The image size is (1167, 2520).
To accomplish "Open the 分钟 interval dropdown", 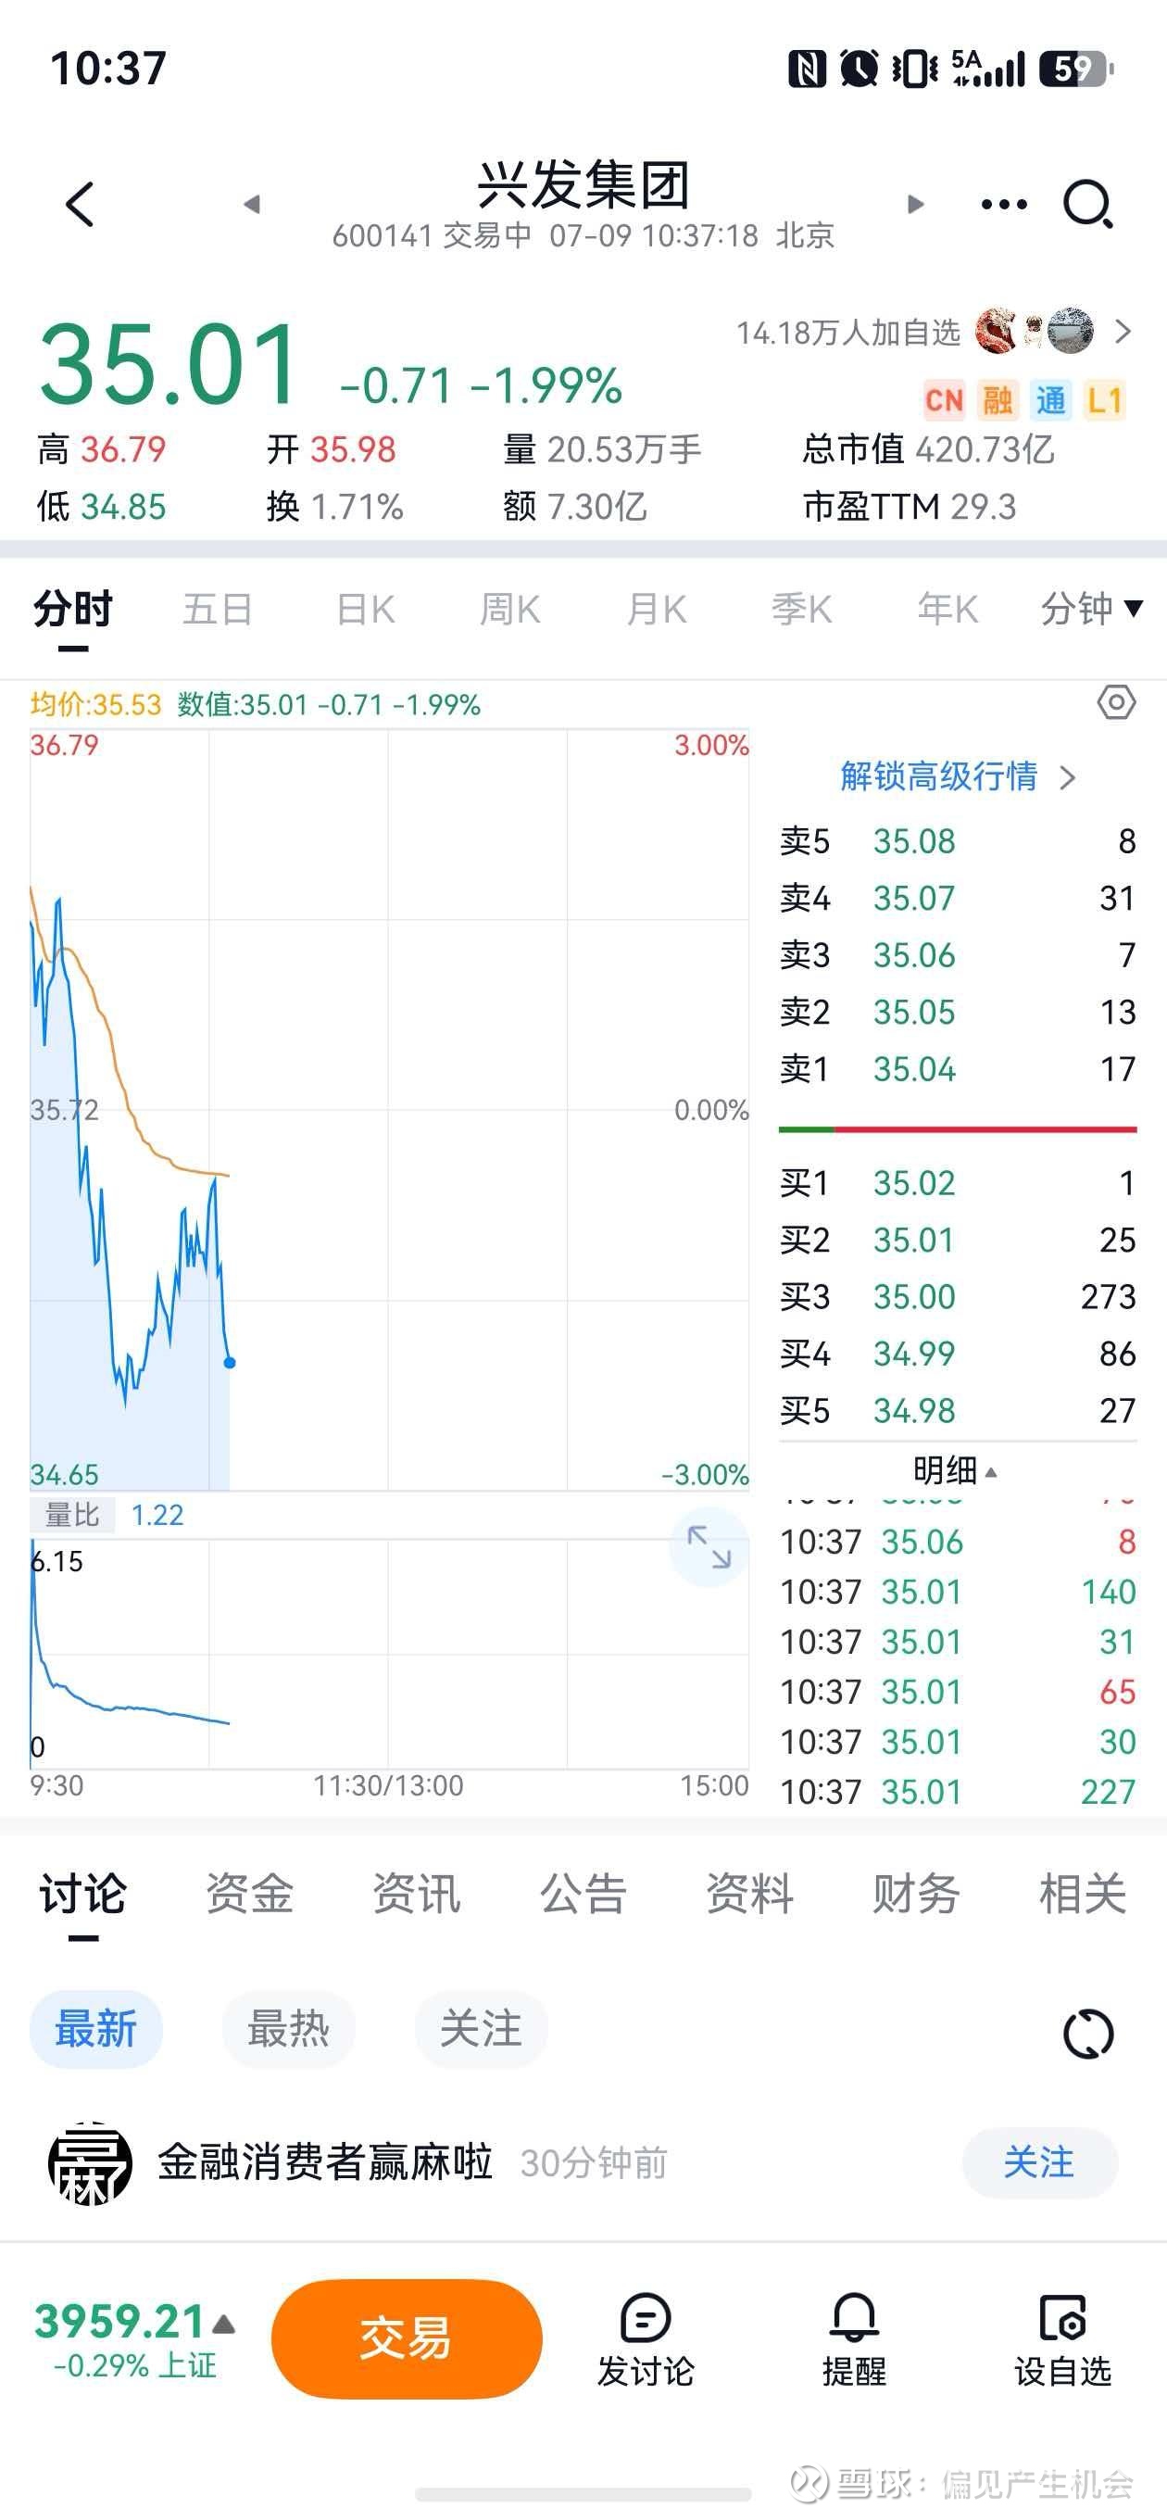I will click(x=1092, y=609).
